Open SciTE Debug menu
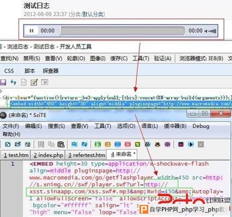Image resolution: width=232 pixels, height=217 pixels. click(x=201, y=126)
